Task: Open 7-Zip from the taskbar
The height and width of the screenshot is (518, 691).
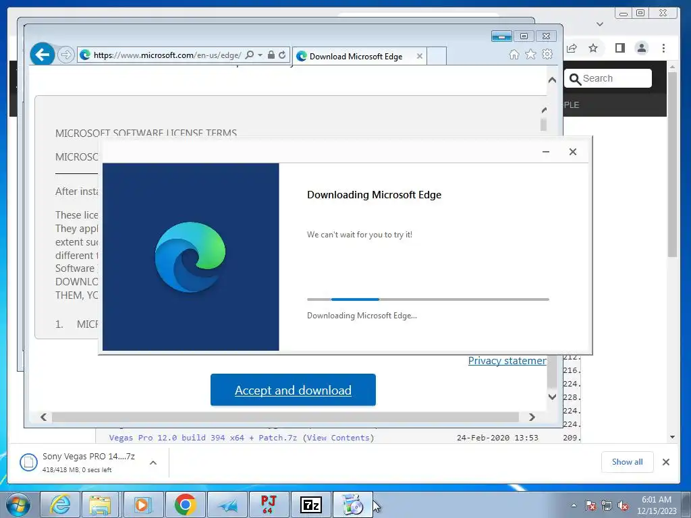Action: (x=310, y=505)
